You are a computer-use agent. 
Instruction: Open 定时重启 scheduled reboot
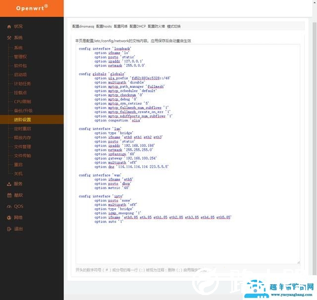[22, 129]
